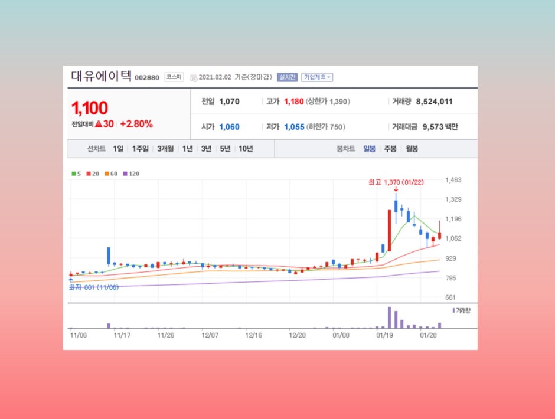Click the 거래량 value 8,524,011

tap(435, 102)
